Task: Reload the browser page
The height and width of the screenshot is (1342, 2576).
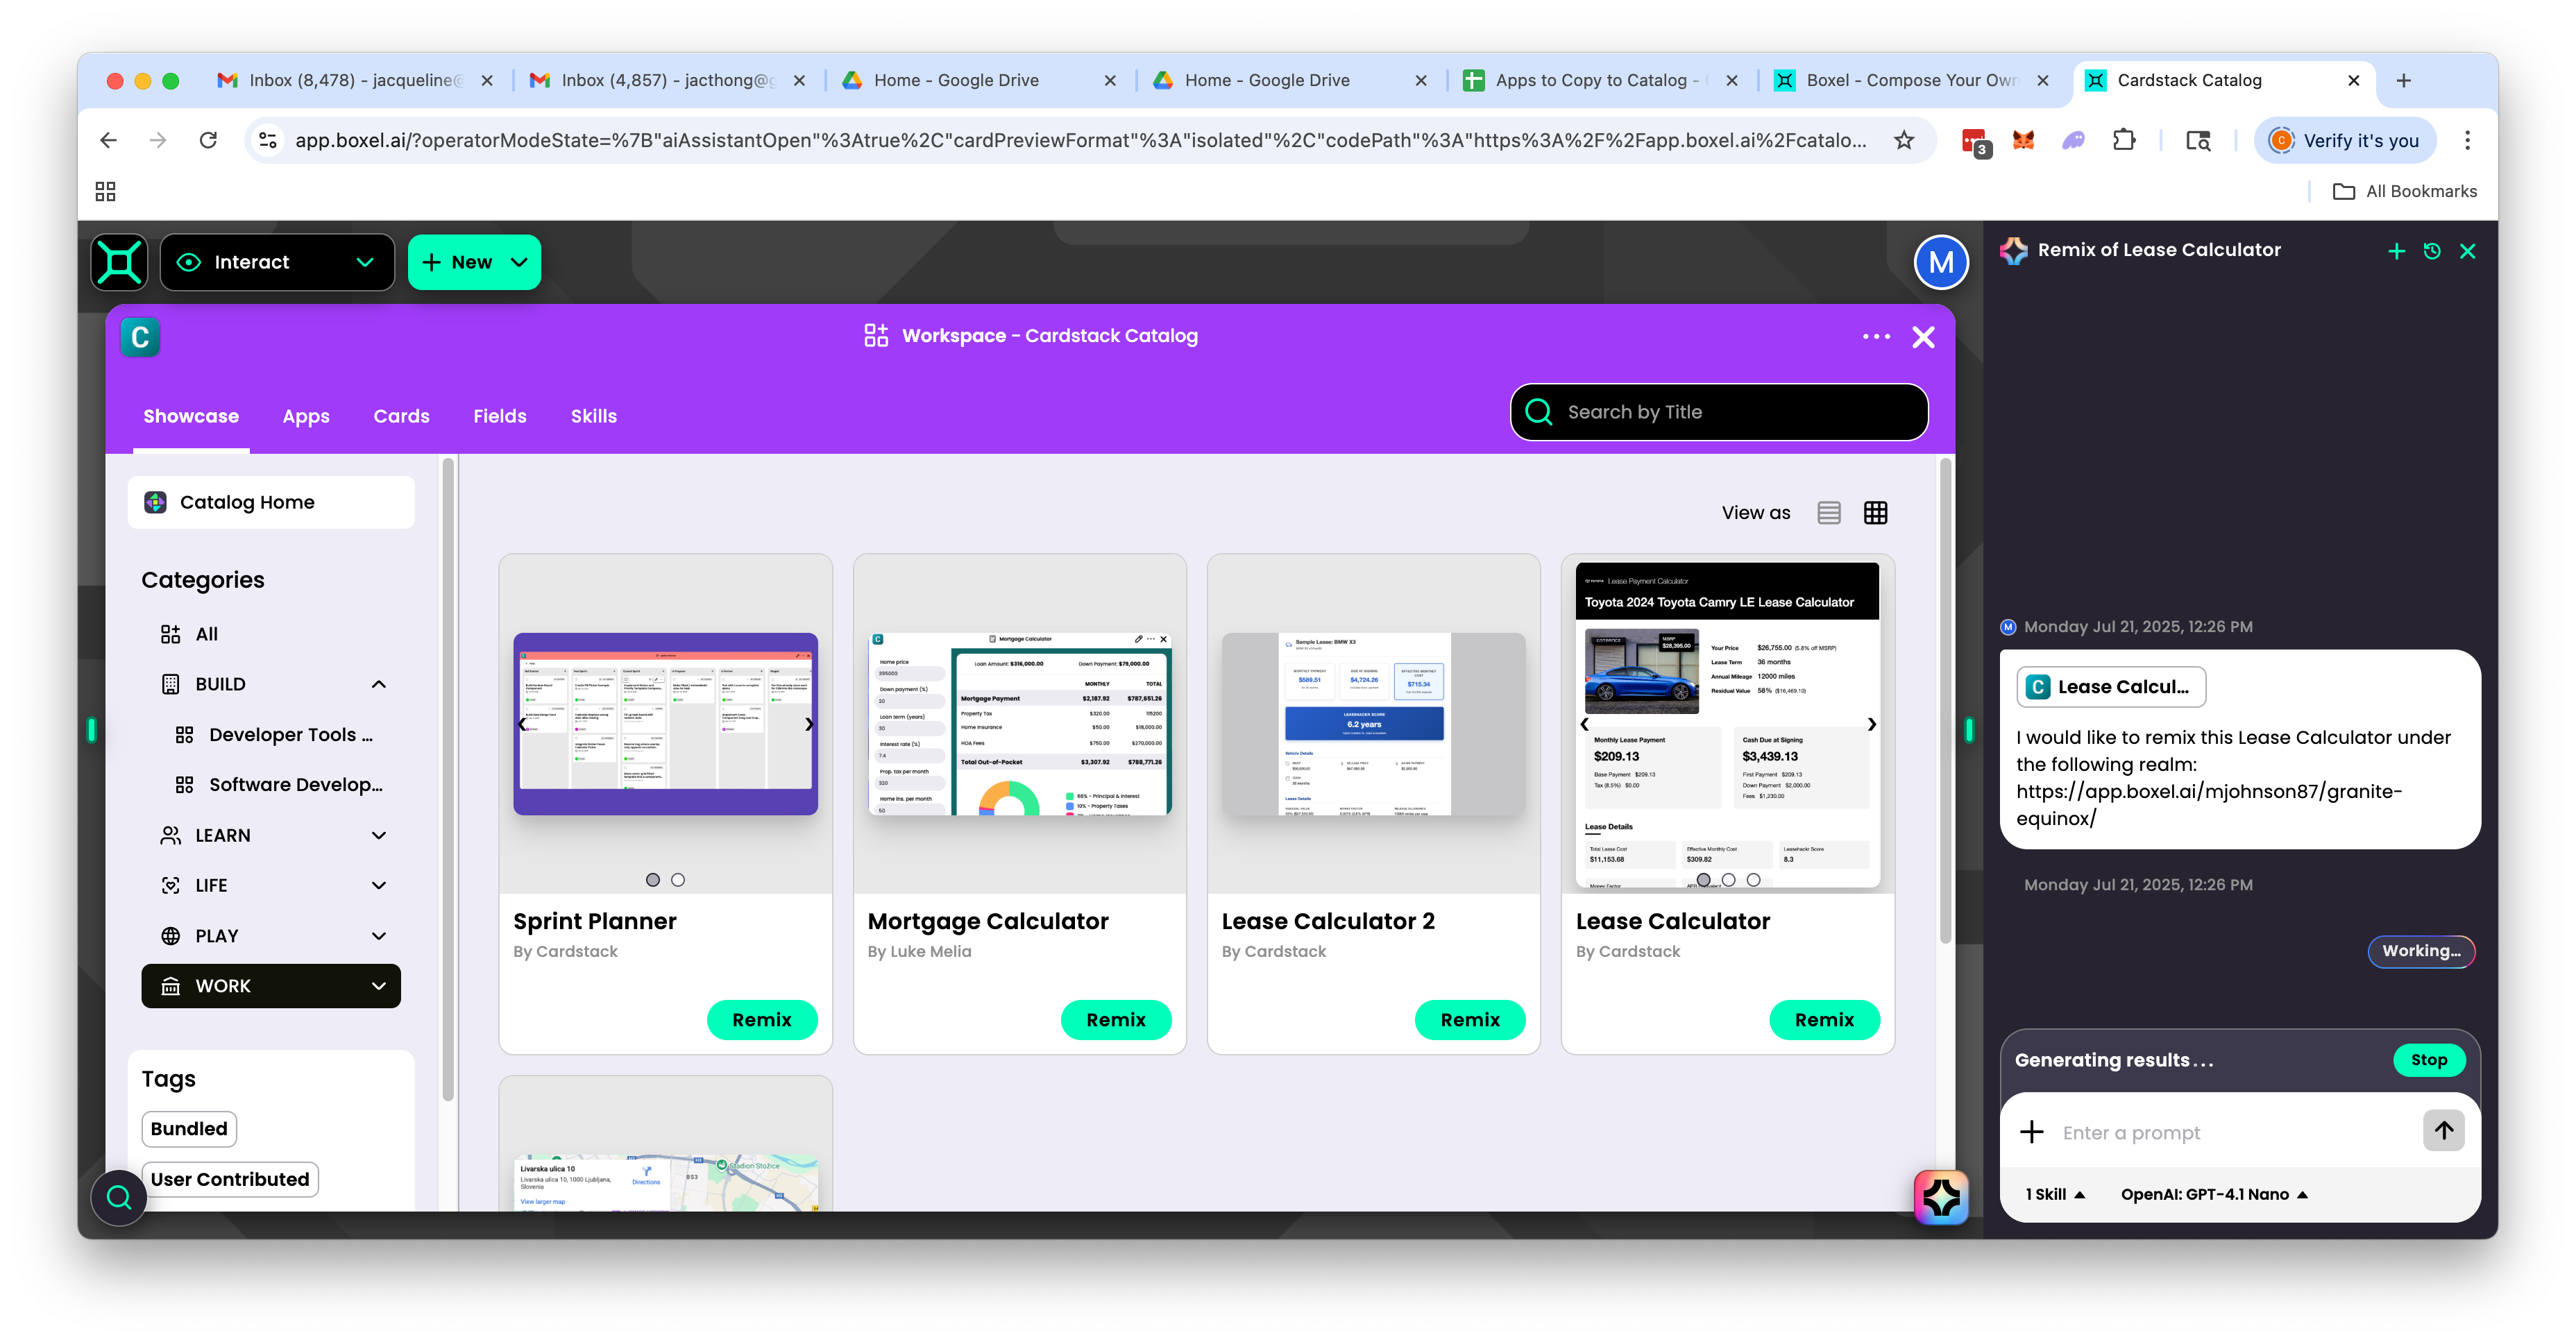Action: [208, 140]
